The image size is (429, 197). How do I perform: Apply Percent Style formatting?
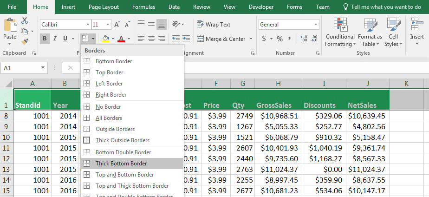point(279,39)
